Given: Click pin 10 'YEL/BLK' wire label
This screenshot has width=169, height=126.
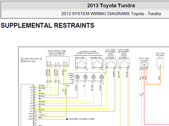Looking at the screenshot, I should click(41, 110).
